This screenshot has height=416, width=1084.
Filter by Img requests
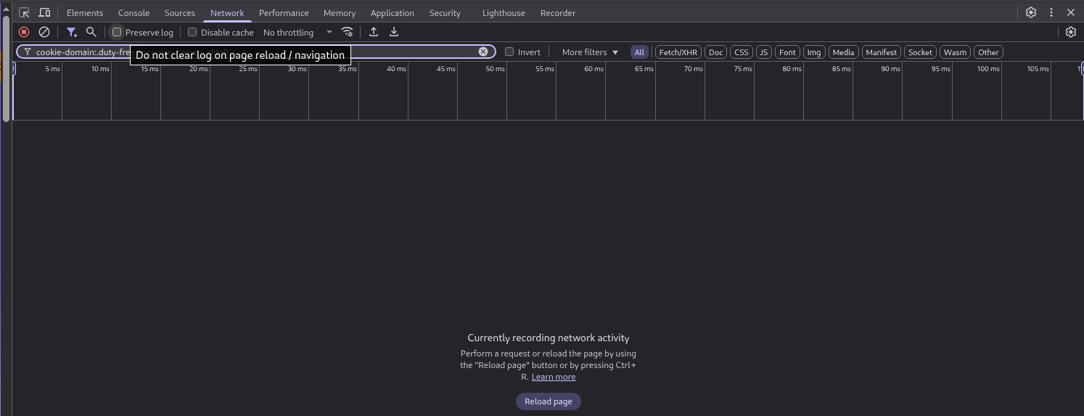click(x=814, y=52)
